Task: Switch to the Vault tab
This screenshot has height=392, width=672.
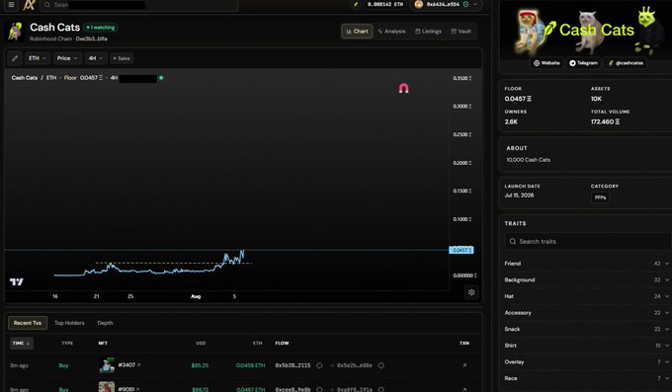Action: click(462, 32)
